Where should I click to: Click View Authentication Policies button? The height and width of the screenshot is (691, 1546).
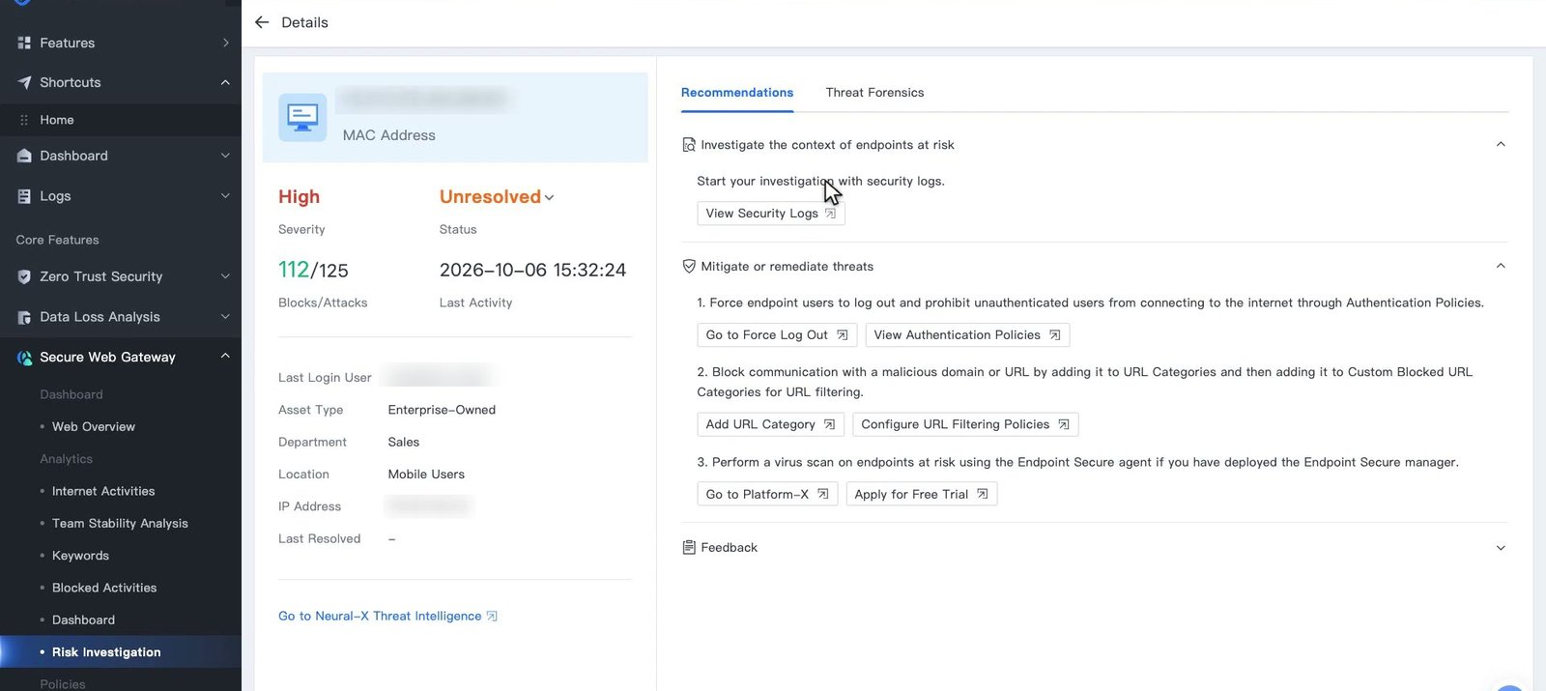967,335
